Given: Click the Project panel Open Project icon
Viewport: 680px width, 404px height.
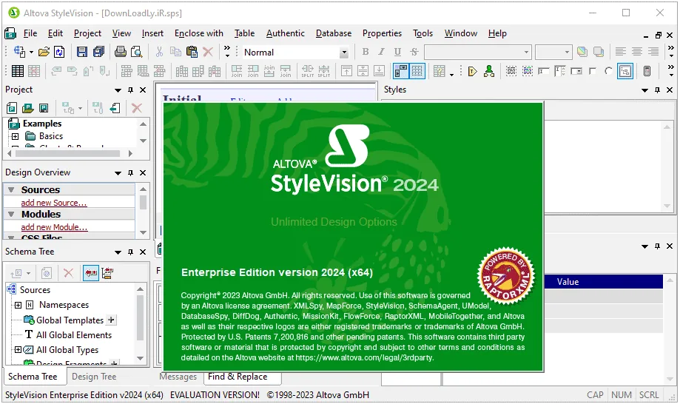Looking at the screenshot, I should pos(28,108).
